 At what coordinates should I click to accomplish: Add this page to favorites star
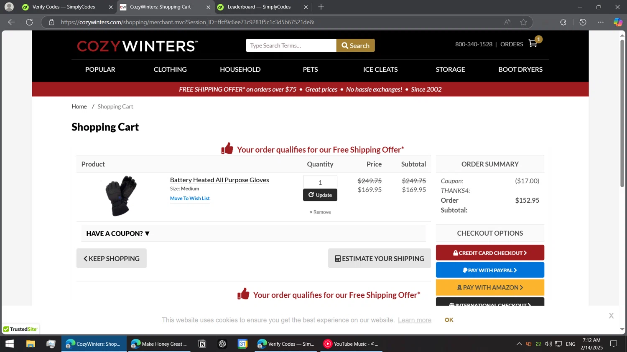(523, 22)
